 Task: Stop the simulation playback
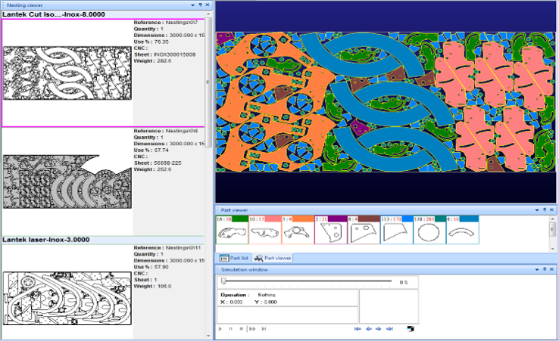pos(240,329)
